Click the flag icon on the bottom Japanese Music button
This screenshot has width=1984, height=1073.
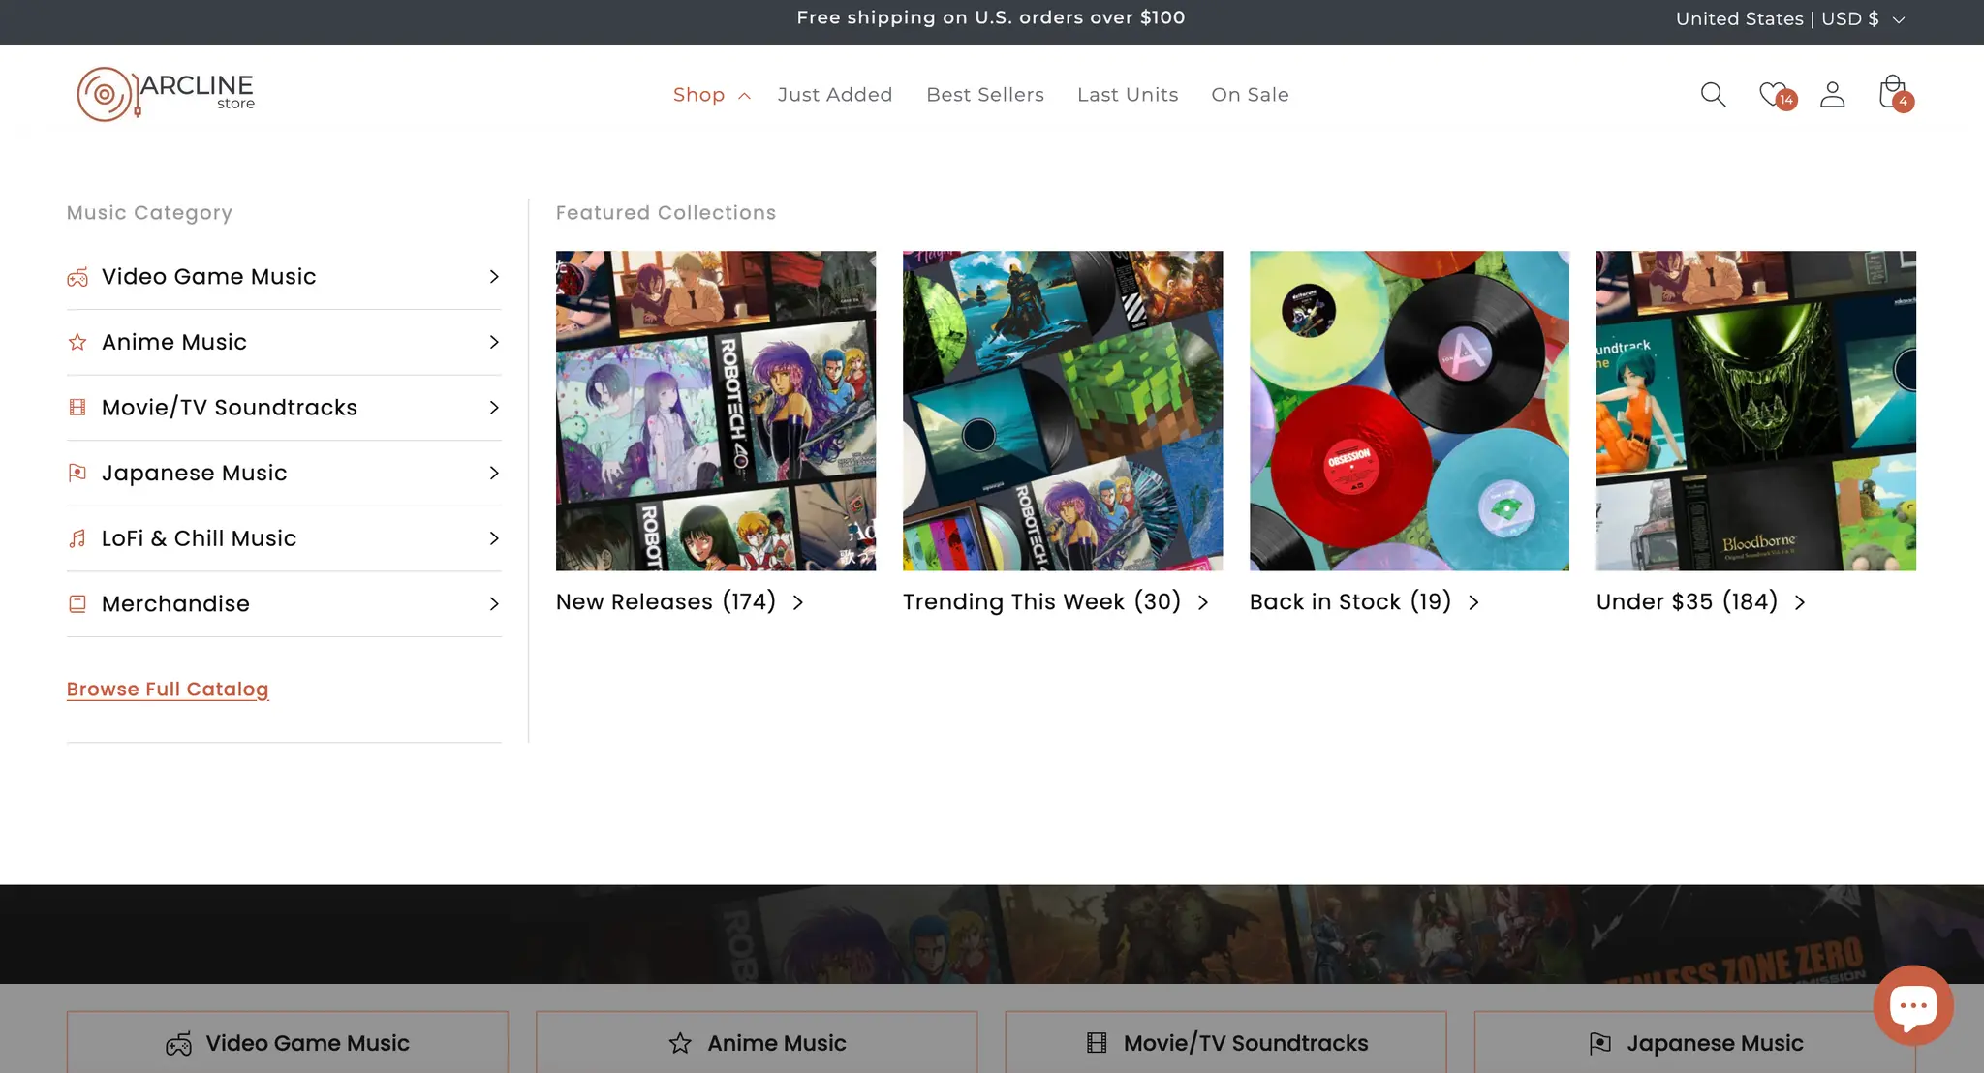[x=1600, y=1043]
